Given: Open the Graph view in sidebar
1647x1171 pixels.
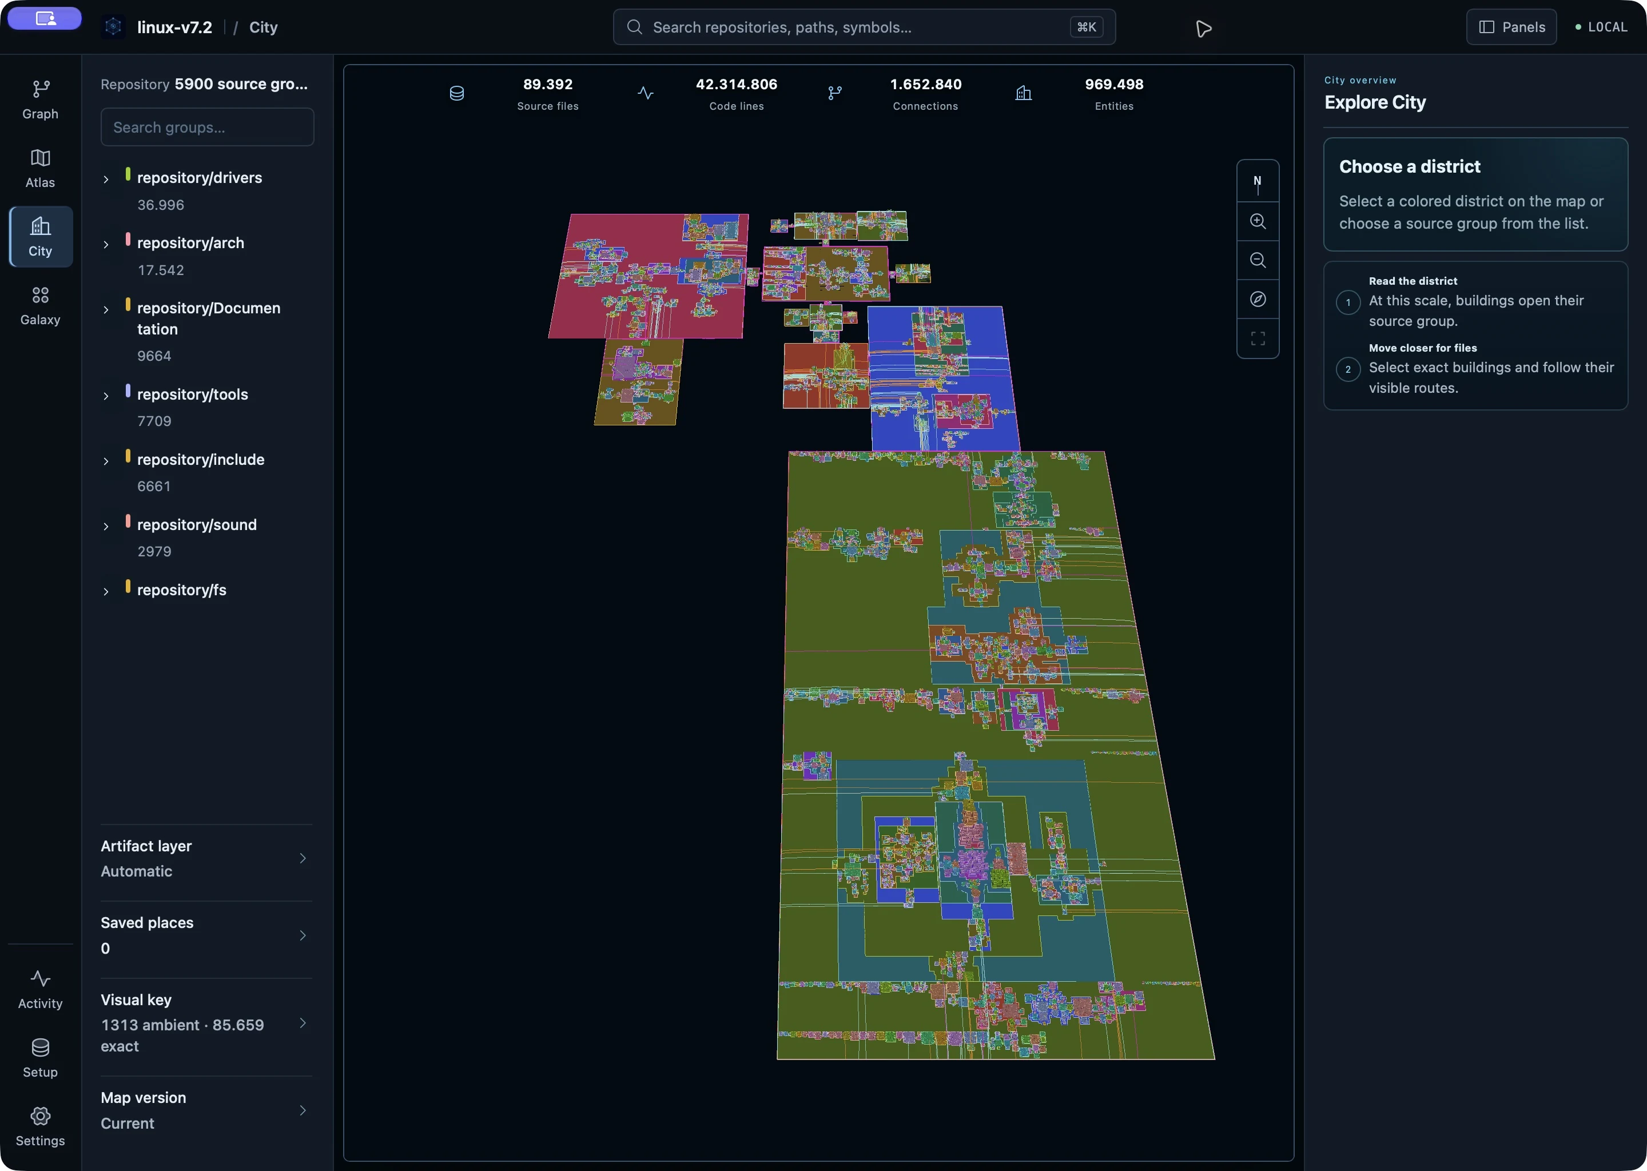Looking at the screenshot, I should pos(41,100).
